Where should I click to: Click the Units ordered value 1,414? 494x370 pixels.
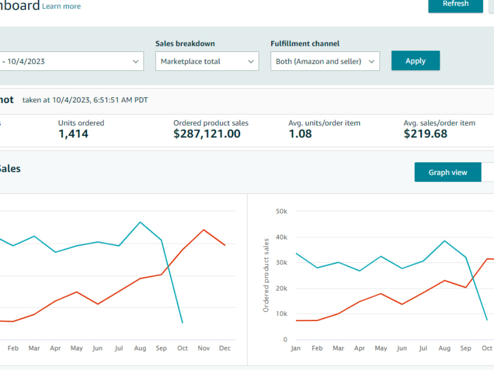coord(74,134)
